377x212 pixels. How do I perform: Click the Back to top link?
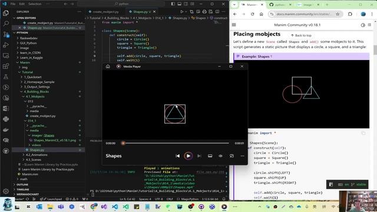pos(301,35)
